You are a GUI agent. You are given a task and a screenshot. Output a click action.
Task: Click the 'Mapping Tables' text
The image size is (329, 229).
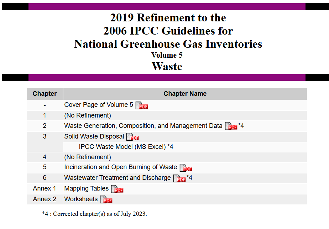pos(87,188)
